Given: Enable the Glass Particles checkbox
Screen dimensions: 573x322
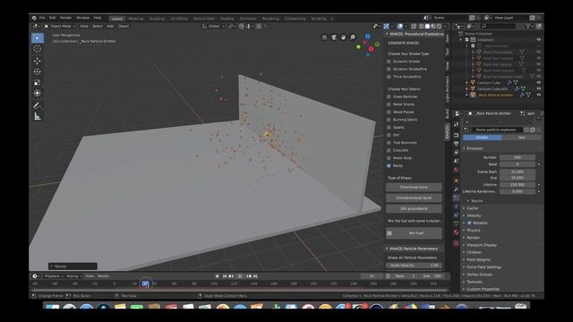Looking at the screenshot, I should click(389, 97).
